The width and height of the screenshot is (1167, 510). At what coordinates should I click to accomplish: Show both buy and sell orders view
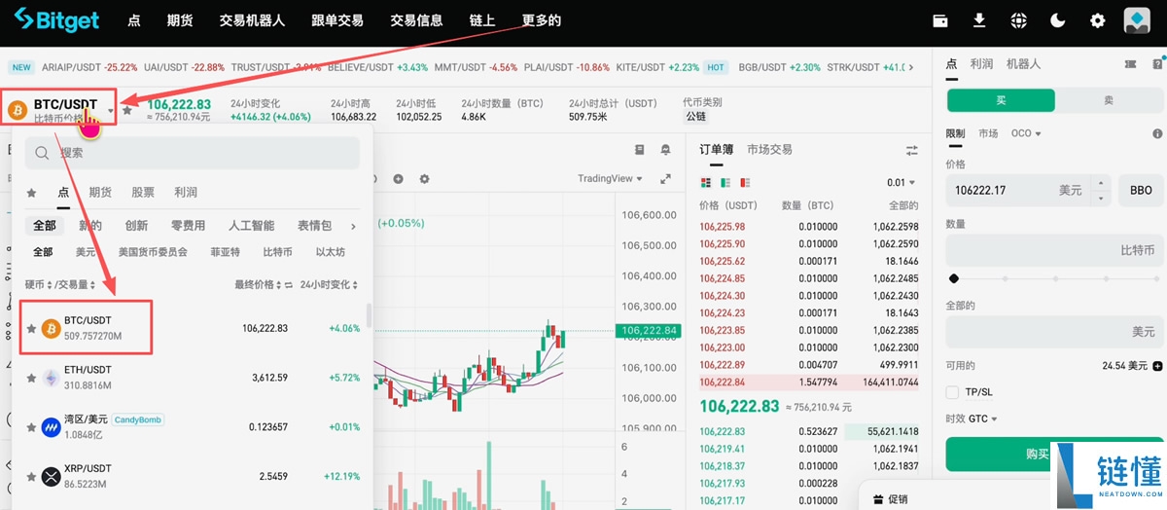[706, 183]
